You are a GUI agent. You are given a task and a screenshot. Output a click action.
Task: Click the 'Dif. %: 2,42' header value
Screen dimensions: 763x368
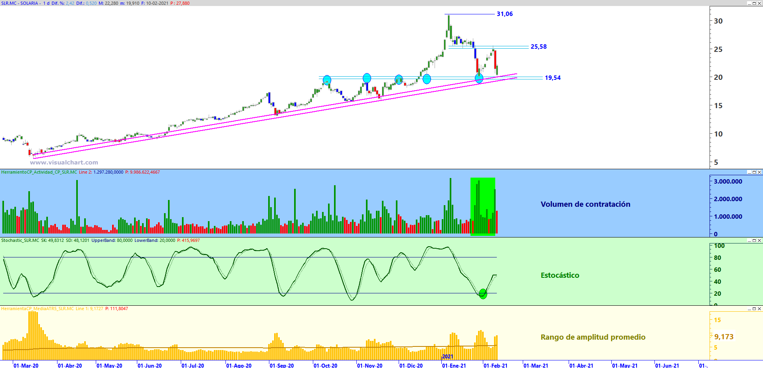[63, 3]
